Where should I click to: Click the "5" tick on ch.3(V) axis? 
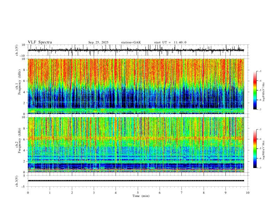pyautogui.click(x=25, y=176)
